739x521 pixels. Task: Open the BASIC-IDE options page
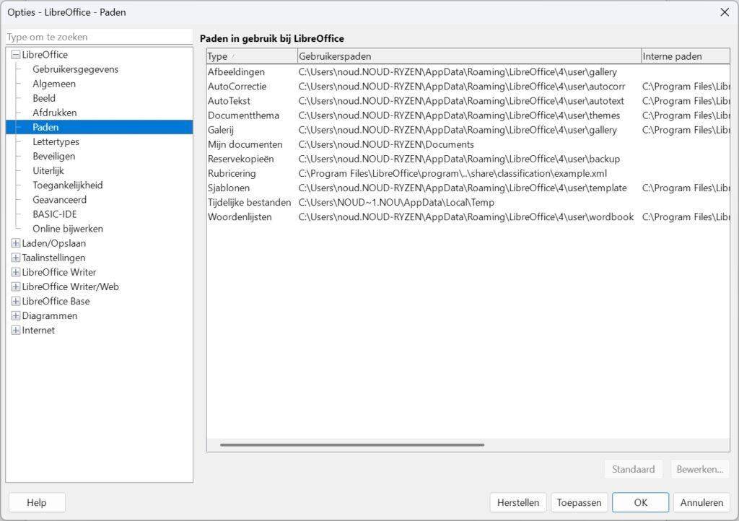tap(54, 214)
